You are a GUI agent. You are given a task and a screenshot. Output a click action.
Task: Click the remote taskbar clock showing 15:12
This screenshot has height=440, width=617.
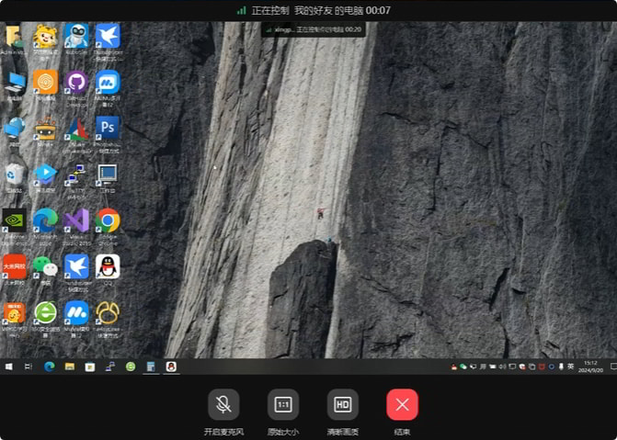coord(589,367)
